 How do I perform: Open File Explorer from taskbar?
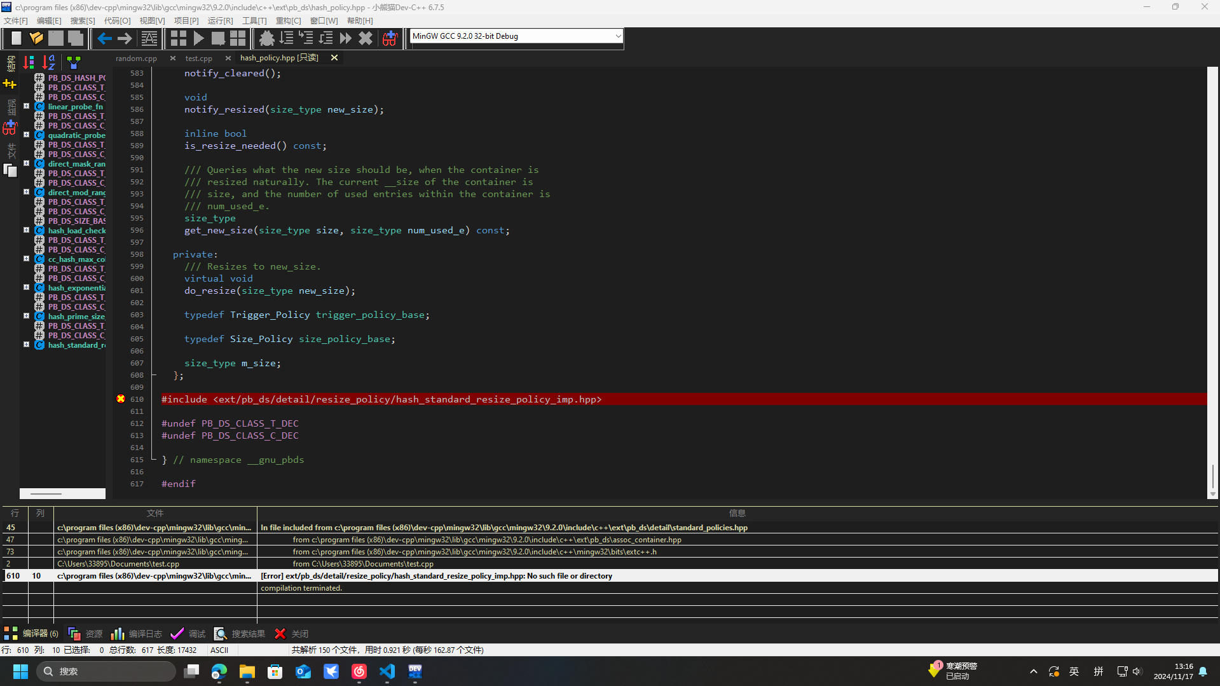tap(247, 671)
